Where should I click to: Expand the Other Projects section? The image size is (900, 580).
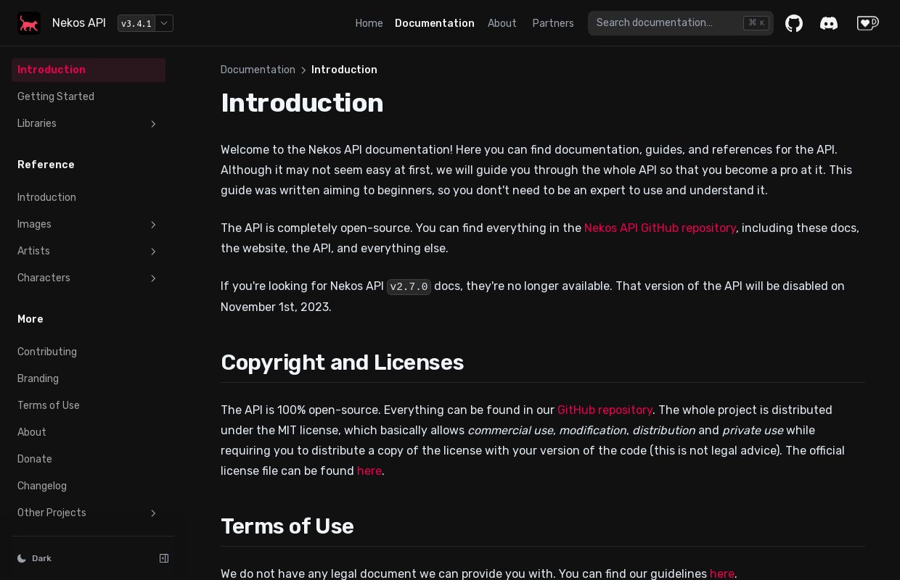(89, 513)
